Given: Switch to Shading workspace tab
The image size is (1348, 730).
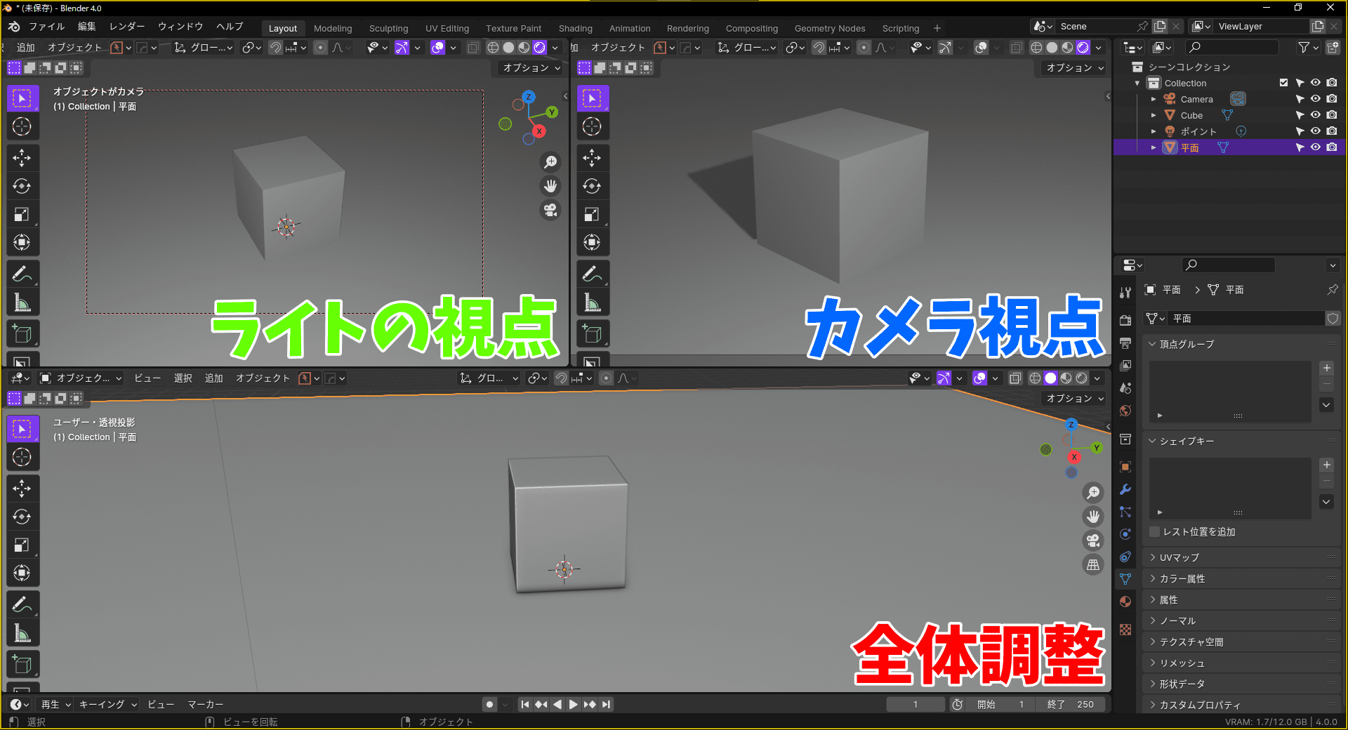Looking at the screenshot, I should pos(576,28).
